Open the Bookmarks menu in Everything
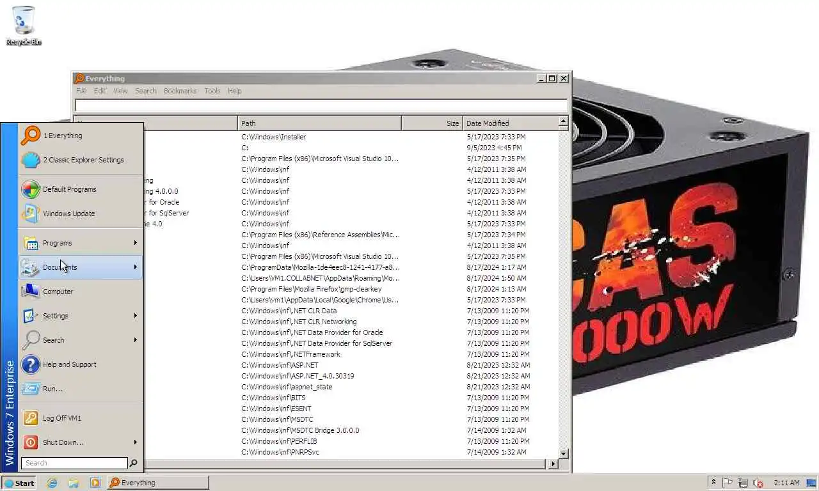This screenshot has width=819, height=491. [x=180, y=91]
